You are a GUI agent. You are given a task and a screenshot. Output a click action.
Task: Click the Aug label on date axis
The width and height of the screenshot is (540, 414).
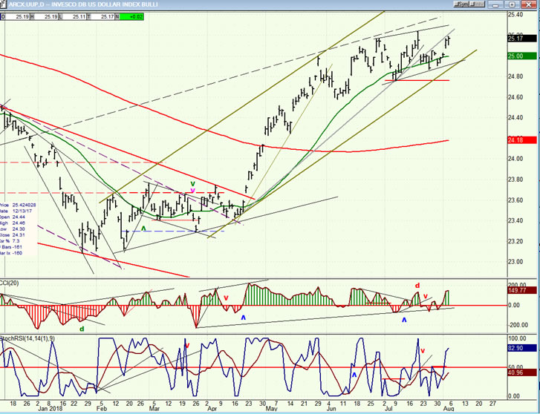pos(449,409)
